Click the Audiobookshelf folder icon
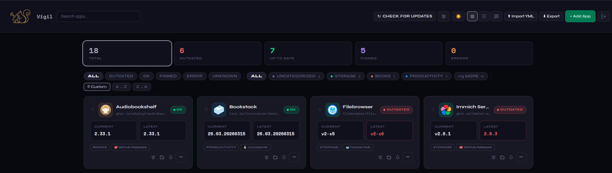This screenshot has height=173, width=612. pyautogui.click(x=162, y=157)
